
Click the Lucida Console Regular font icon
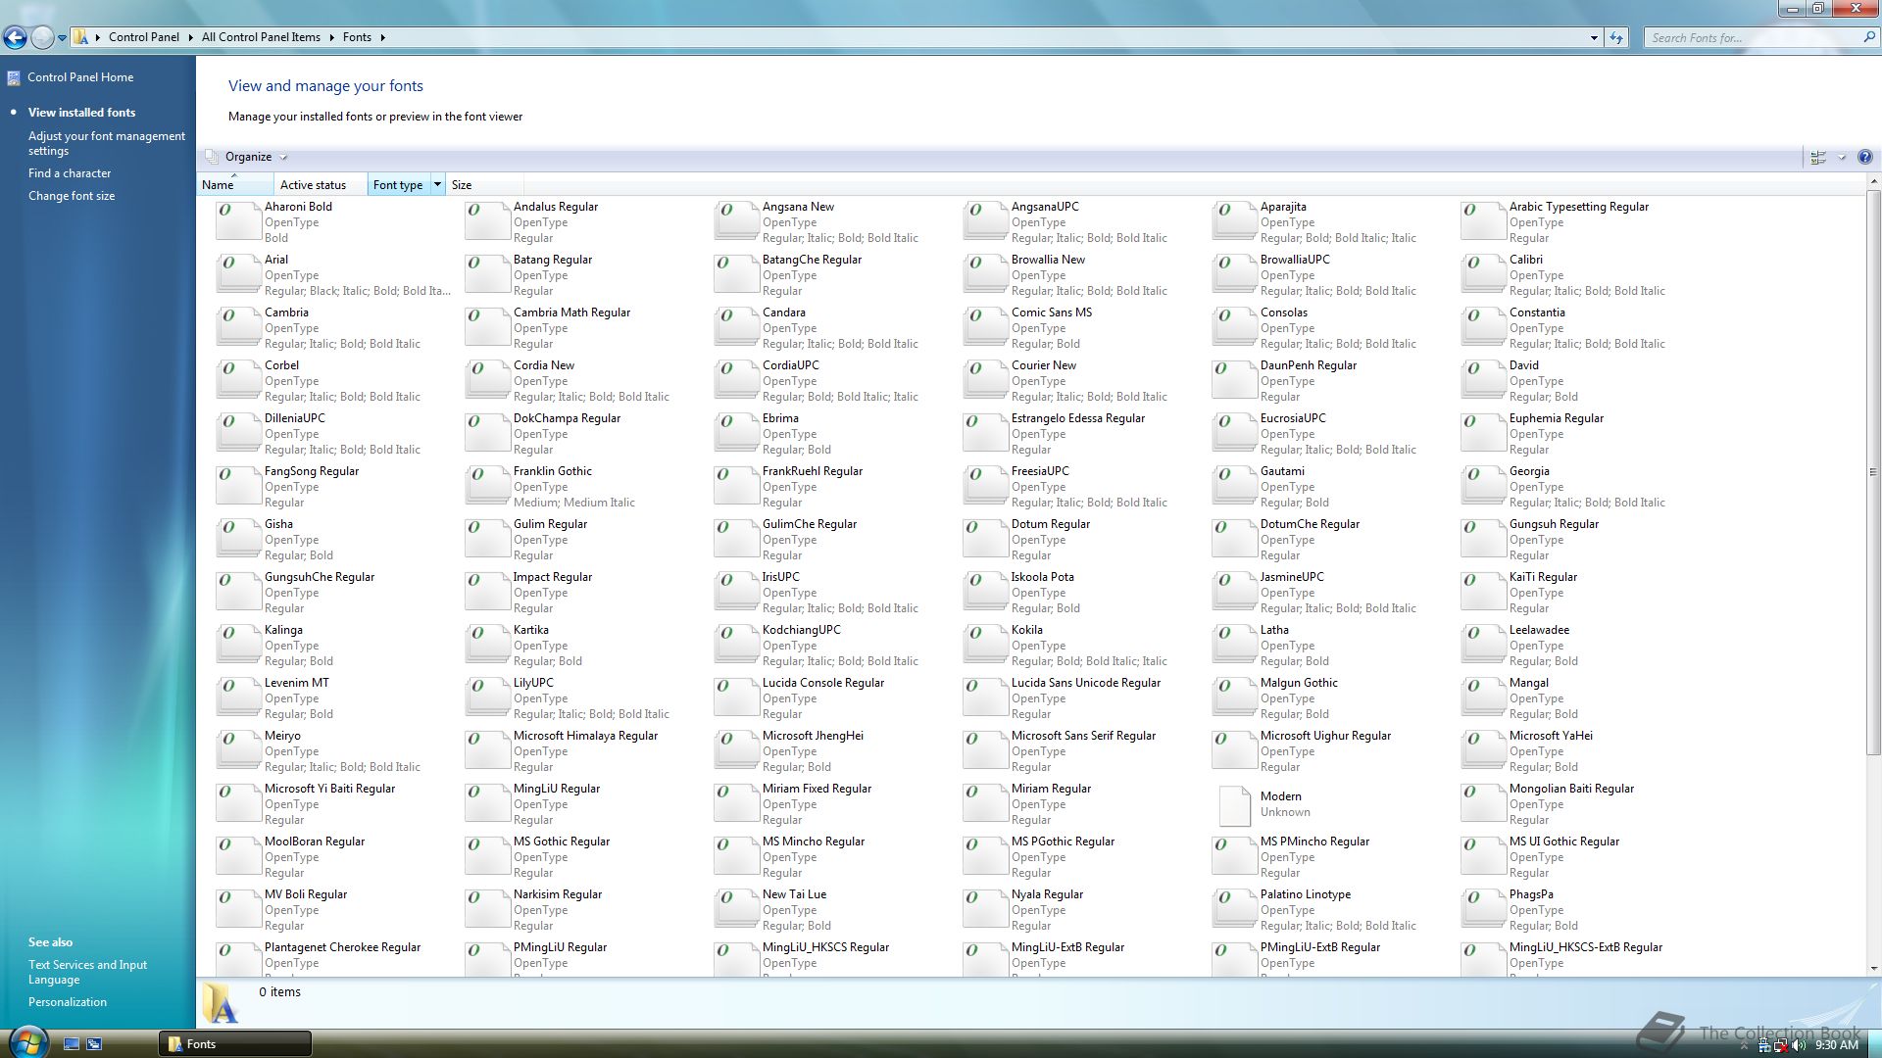[x=736, y=697]
